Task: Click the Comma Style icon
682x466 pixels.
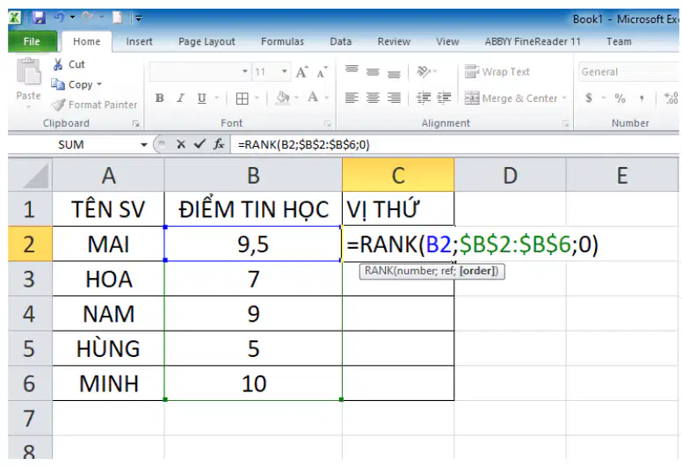Action: (x=641, y=98)
